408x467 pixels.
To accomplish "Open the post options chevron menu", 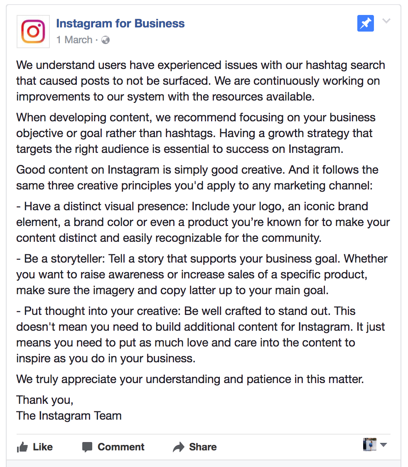I will [386, 20].
